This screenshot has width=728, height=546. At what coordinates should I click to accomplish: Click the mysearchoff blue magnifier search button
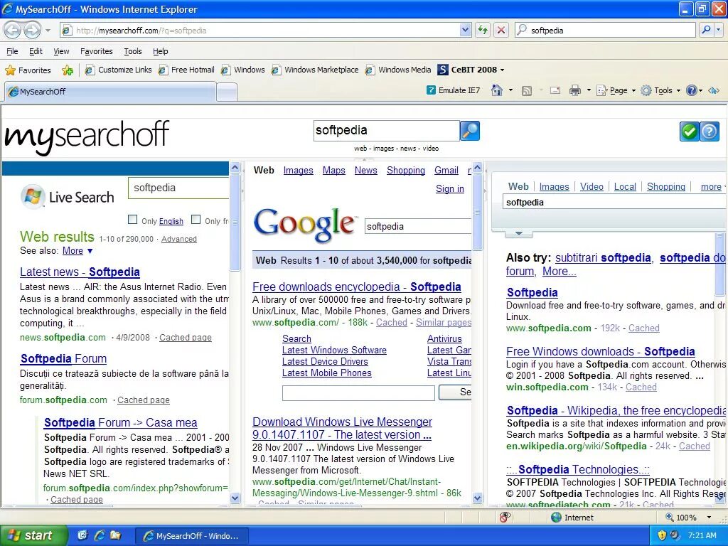pos(469,131)
